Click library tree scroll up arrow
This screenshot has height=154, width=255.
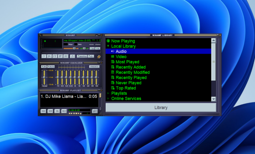213,40
